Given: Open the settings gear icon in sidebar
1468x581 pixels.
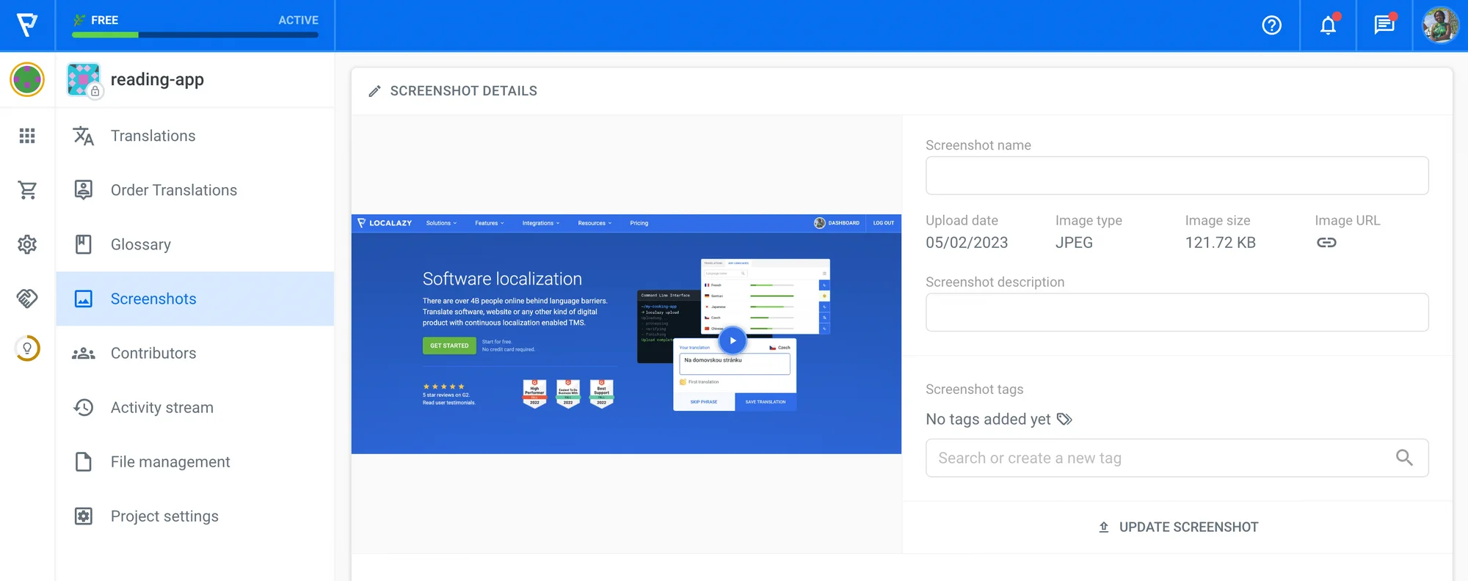Looking at the screenshot, I should pyautogui.click(x=27, y=244).
